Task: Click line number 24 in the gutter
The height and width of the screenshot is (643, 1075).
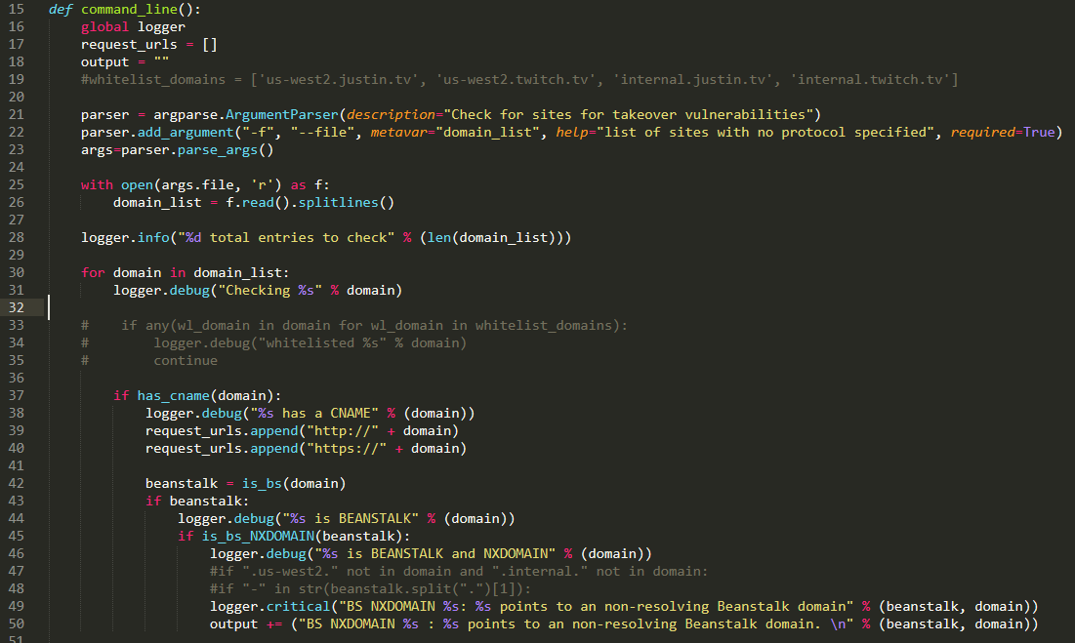Action: point(17,167)
